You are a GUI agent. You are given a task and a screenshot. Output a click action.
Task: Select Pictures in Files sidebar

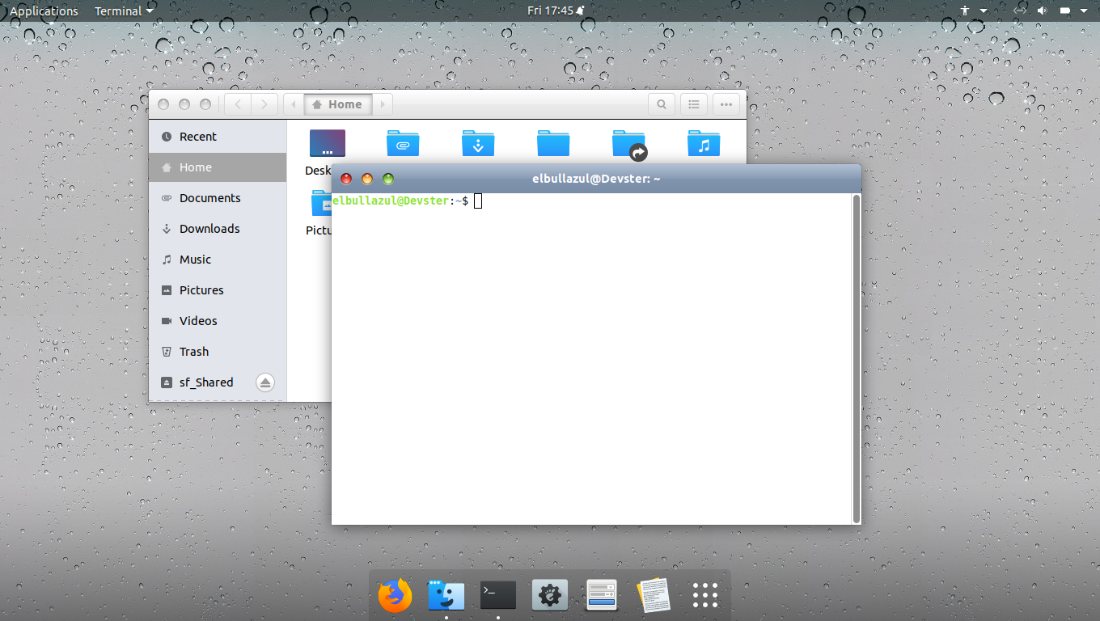(x=218, y=290)
